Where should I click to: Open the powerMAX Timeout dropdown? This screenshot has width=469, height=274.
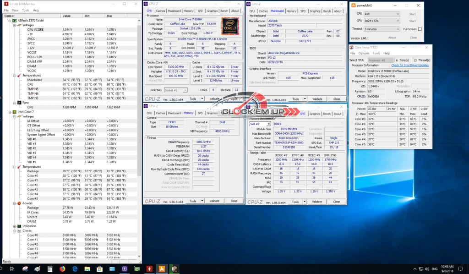[x=382, y=29]
